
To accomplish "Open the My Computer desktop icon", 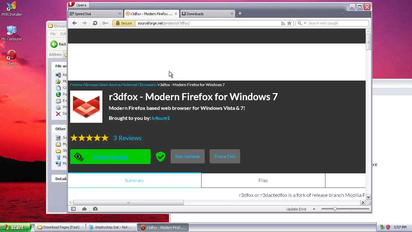I will 12,33.
